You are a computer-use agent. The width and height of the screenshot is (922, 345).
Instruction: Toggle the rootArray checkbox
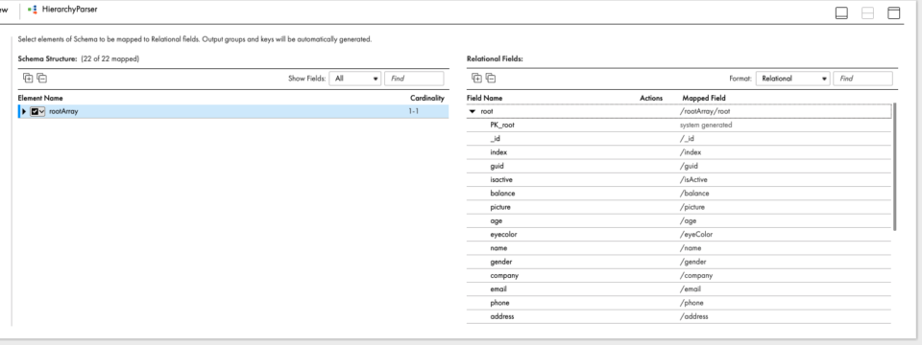click(x=35, y=111)
